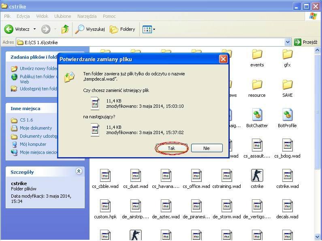Open the Narzędzia menu
The height and width of the screenshot is (241, 322).
tap(87, 16)
